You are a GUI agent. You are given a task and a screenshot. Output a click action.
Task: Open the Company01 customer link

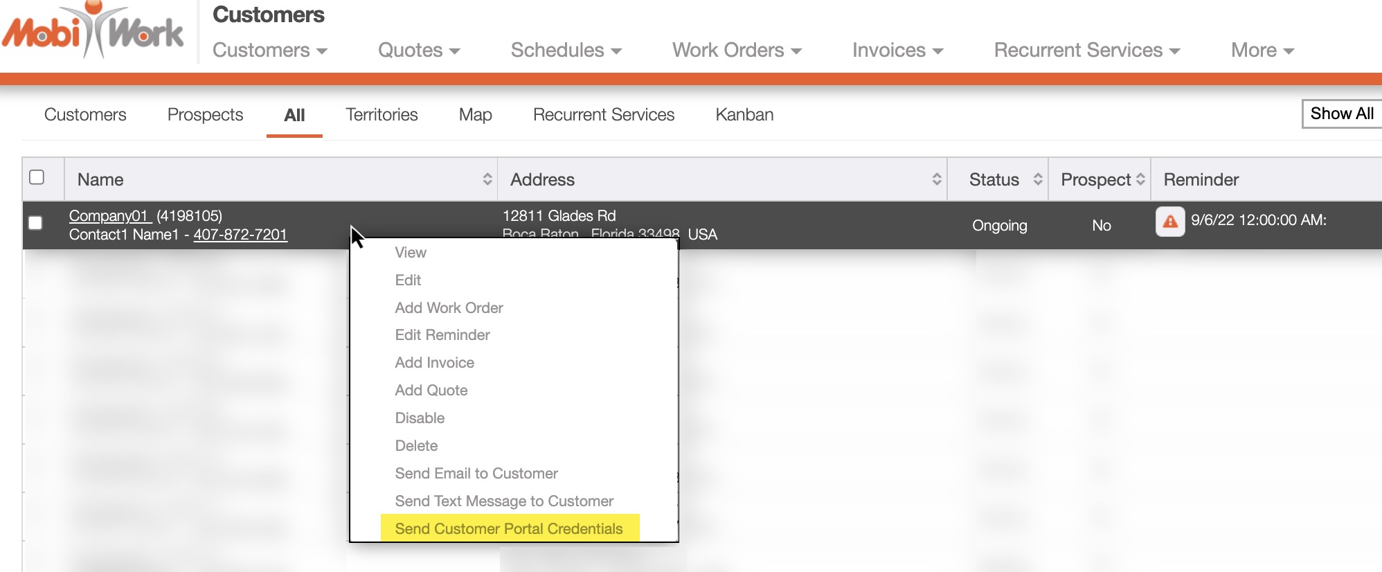tap(109, 216)
